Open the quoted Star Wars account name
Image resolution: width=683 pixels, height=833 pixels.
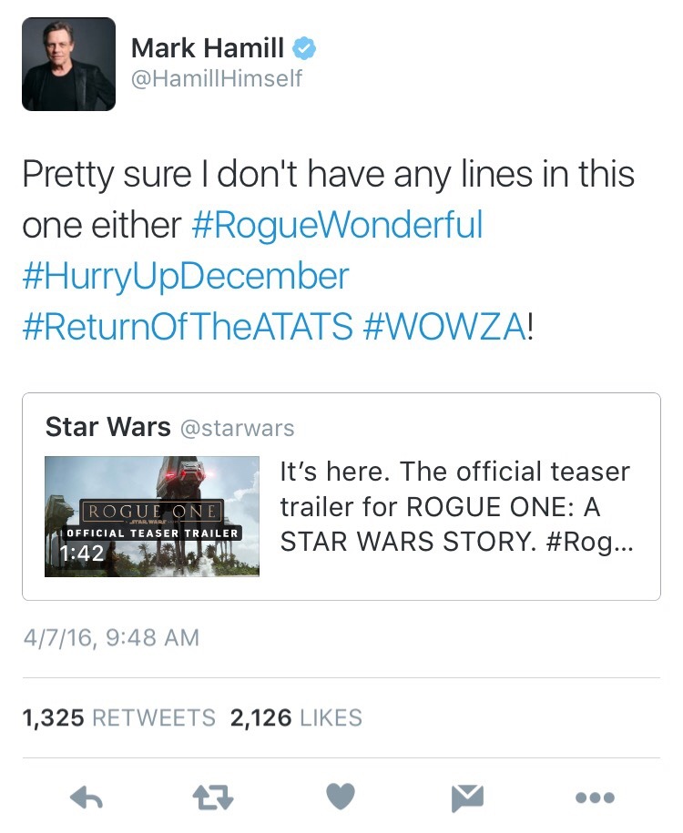(x=107, y=426)
